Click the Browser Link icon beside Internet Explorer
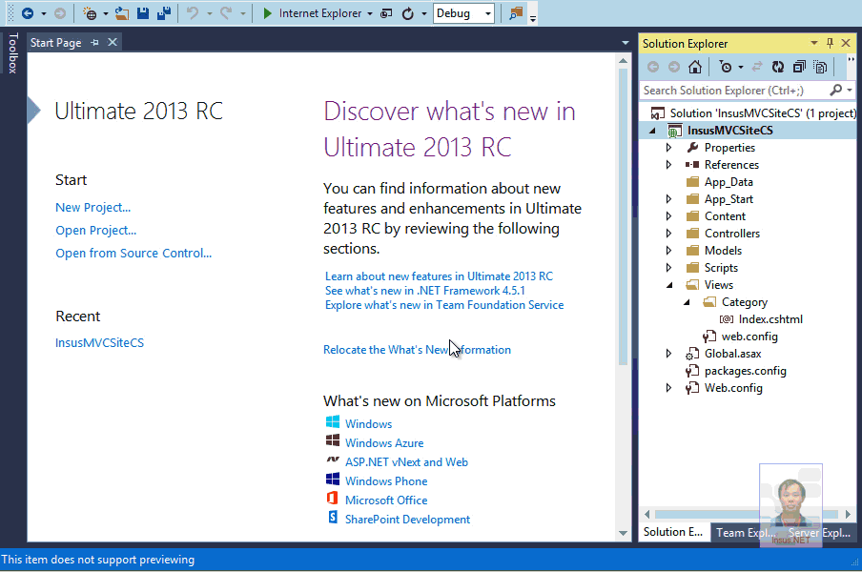Screen dimensions: 862x572 click(x=386, y=13)
